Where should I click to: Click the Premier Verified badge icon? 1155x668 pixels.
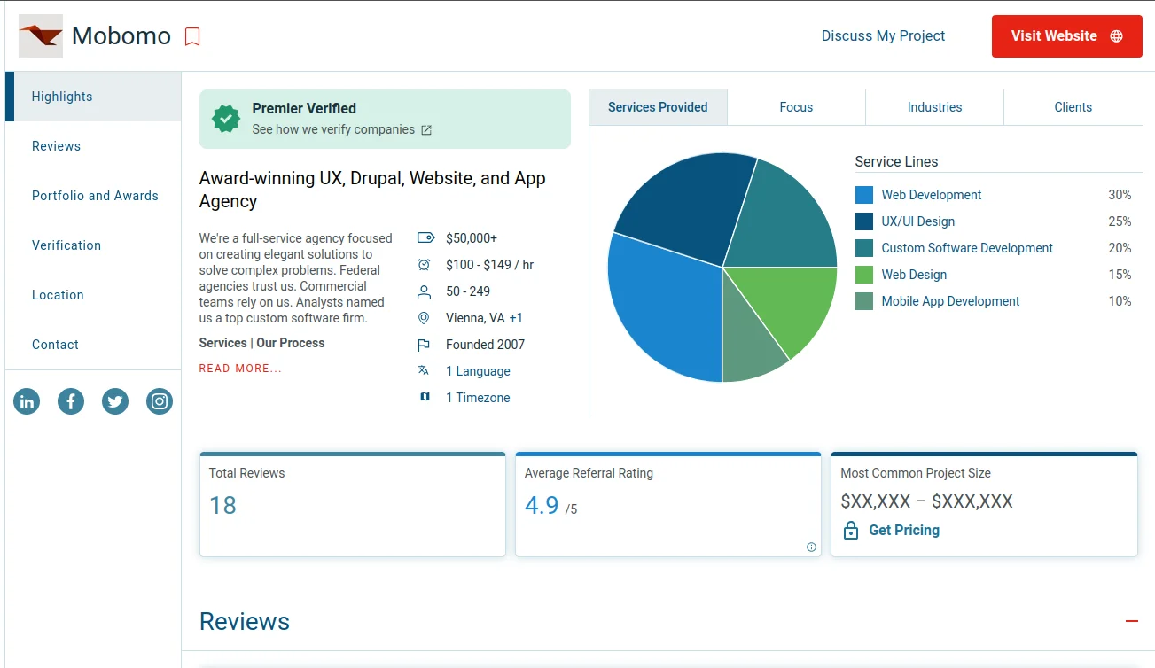pyautogui.click(x=227, y=119)
